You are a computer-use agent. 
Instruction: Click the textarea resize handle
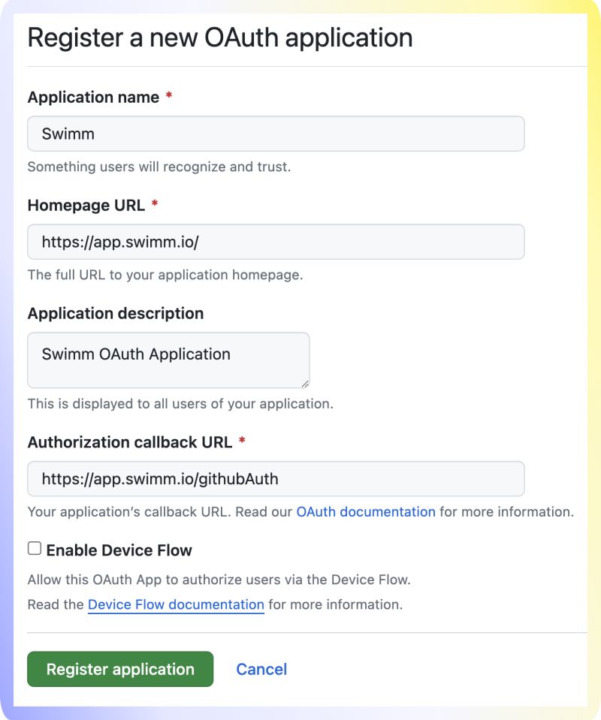(x=305, y=384)
